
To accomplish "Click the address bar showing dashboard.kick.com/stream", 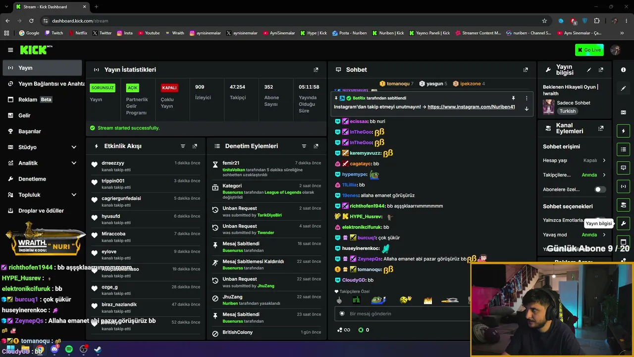I will [x=292, y=21].
